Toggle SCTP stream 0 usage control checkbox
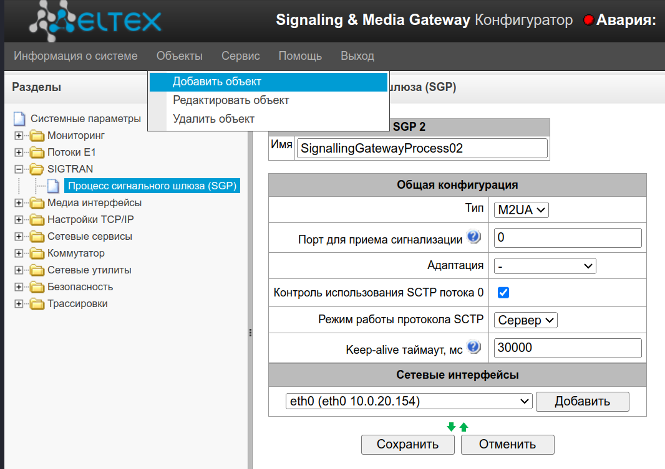 pyautogui.click(x=503, y=293)
